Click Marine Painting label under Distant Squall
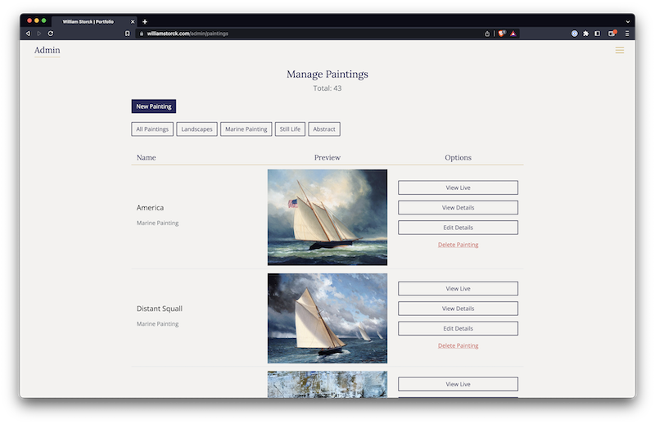The image size is (655, 424). (x=157, y=324)
